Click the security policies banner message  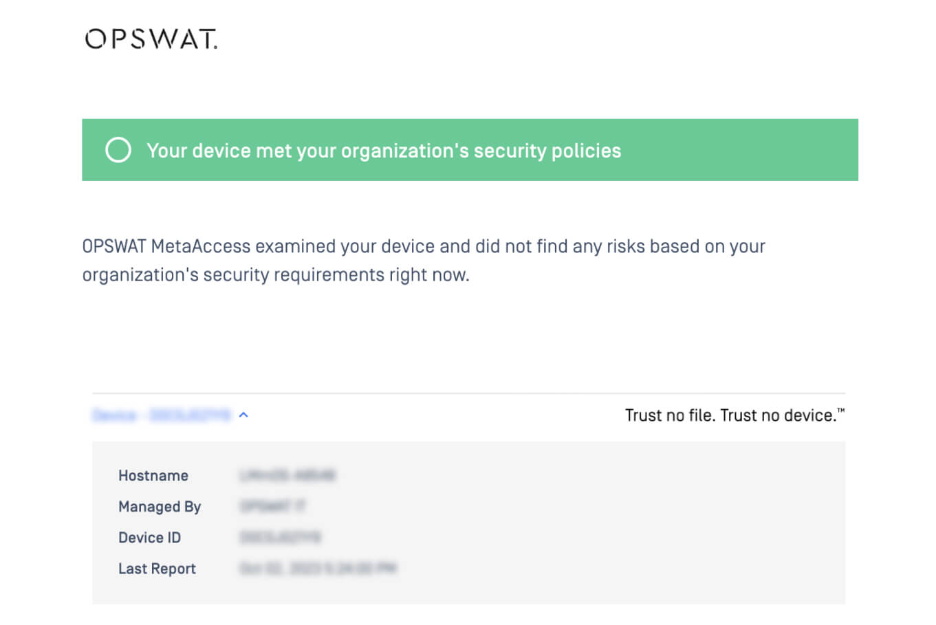(x=383, y=151)
